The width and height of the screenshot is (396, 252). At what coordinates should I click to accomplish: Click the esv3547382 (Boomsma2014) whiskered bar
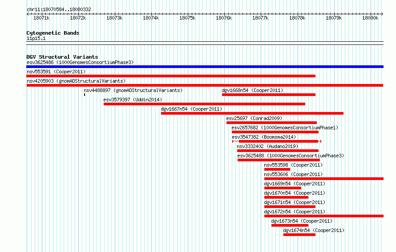click(277, 141)
